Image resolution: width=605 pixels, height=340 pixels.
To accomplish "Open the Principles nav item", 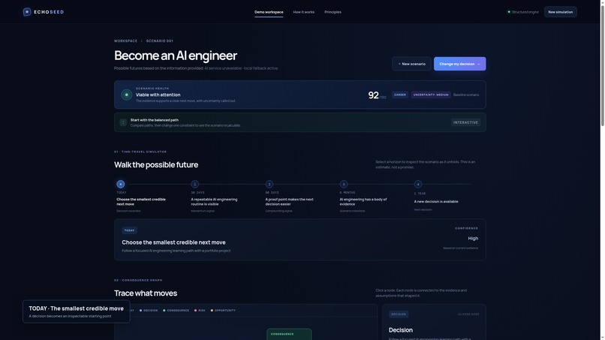I will [333, 12].
